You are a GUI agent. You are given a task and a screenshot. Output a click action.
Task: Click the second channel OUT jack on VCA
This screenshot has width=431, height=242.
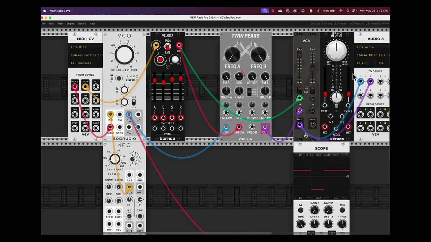[x=312, y=125]
